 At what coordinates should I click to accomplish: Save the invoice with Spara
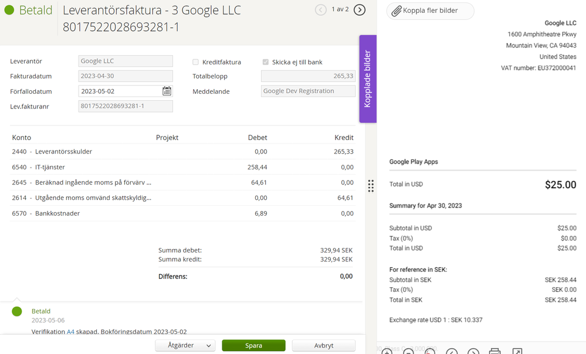(x=253, y=345)
